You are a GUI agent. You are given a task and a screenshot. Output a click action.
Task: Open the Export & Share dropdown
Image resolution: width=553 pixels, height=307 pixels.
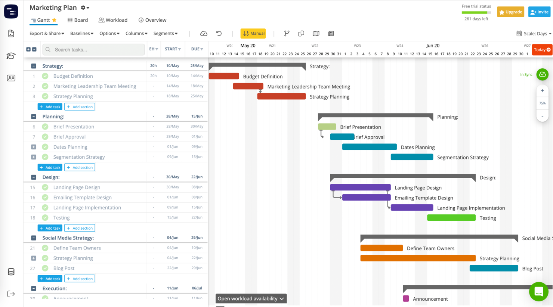click(x=46, y=33)
